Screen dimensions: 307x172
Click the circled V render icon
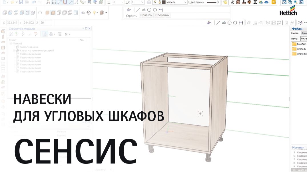tap(89, 13)
